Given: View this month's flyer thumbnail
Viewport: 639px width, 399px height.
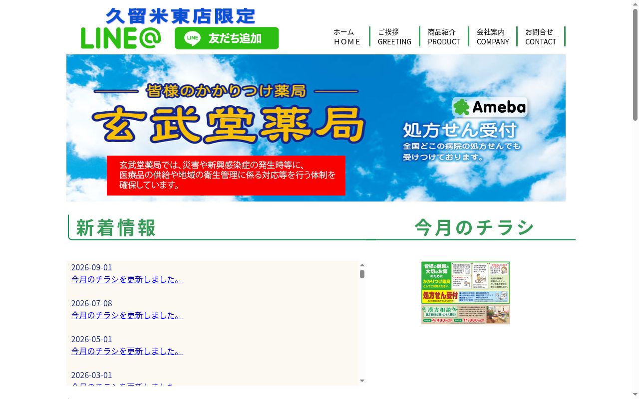Looking at the screenshot, I should [466, 293].
